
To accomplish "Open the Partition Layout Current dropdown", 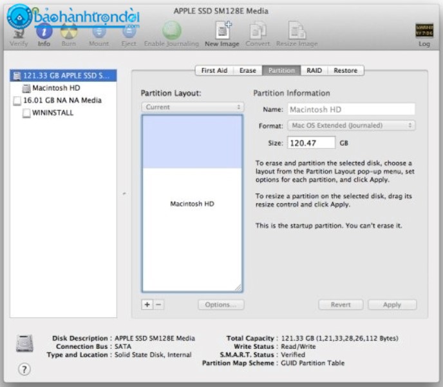I will [x=193, y=107].
